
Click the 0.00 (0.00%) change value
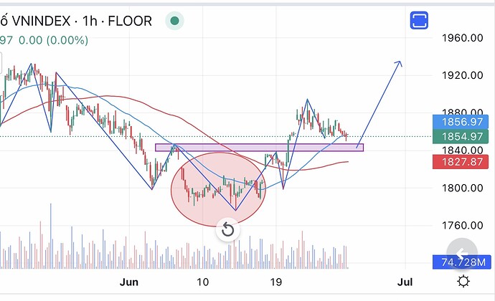click(53, 40)
